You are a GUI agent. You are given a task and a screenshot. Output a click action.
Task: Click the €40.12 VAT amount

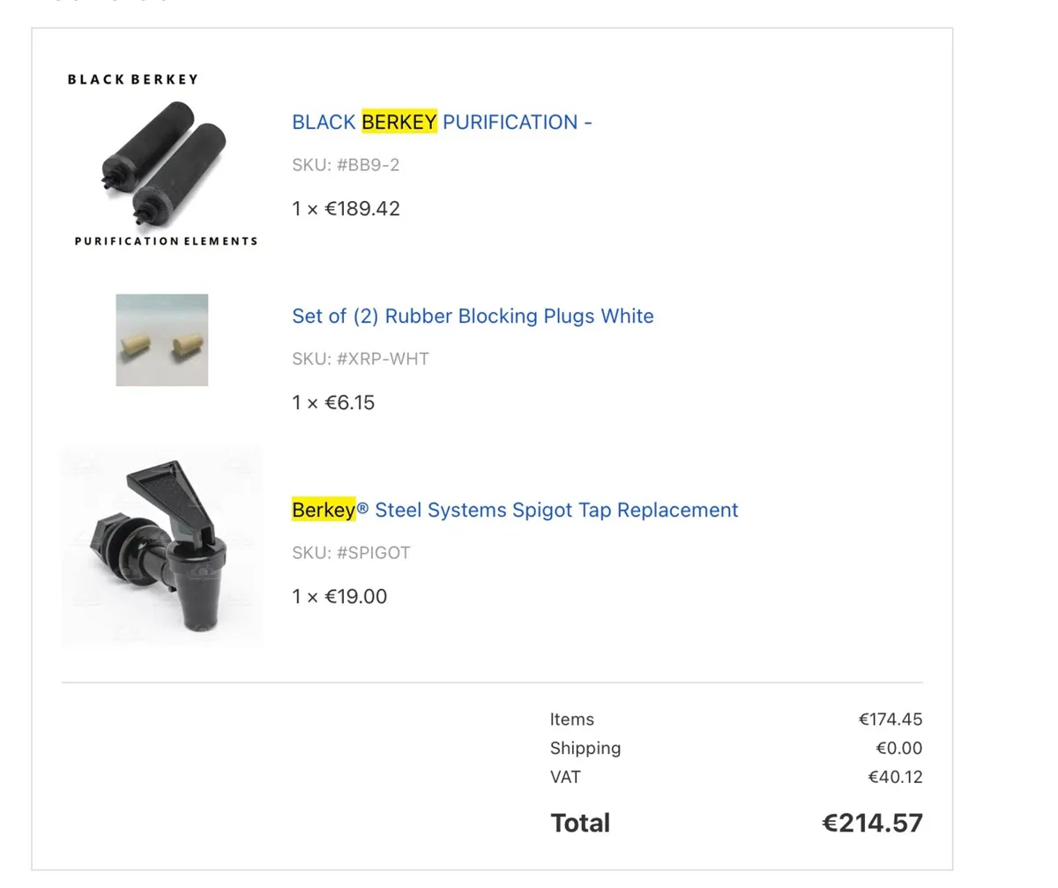[x=895, y=777]
